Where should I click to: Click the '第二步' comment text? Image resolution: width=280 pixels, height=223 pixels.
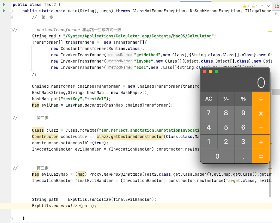[x=42, y=118]
